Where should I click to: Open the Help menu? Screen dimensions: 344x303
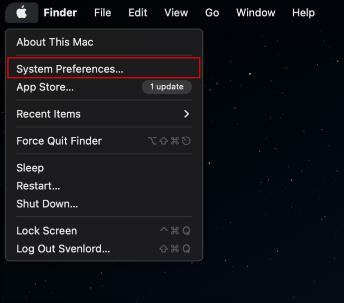coord(304,12)
